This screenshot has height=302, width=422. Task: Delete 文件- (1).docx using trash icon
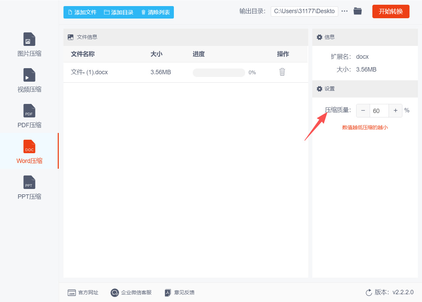pyautogui.click(x=282, y=72)
